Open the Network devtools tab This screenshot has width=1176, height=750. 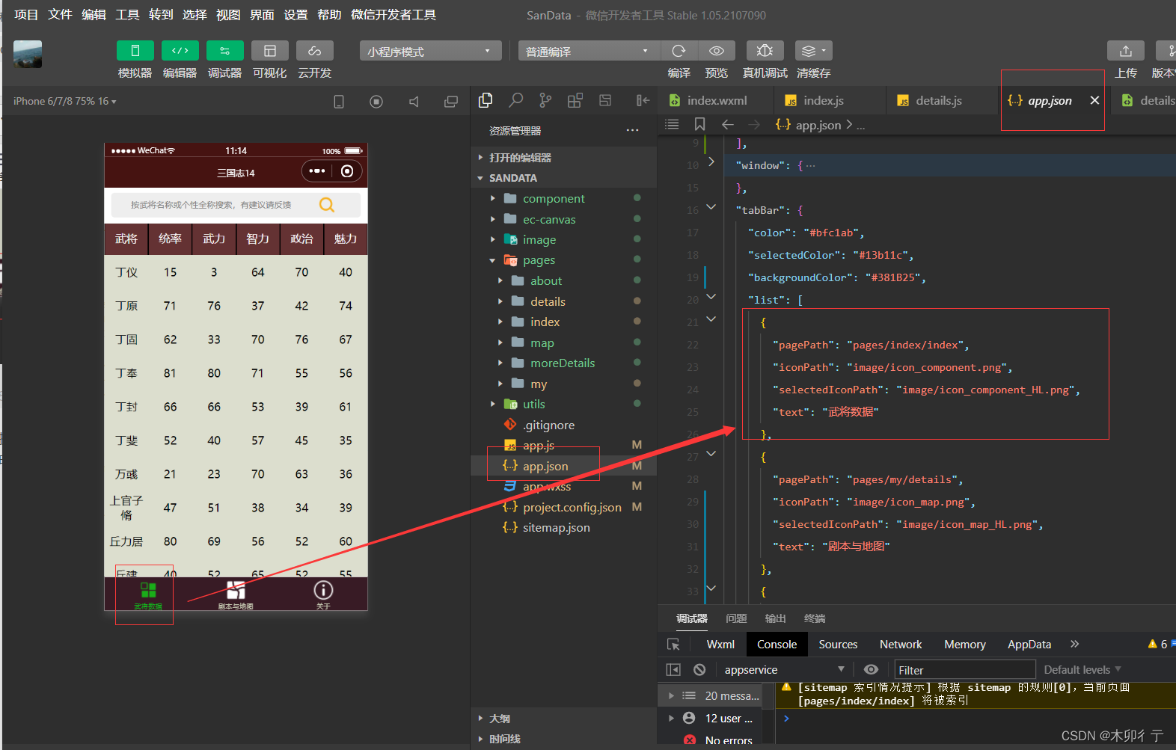point(901,644)
